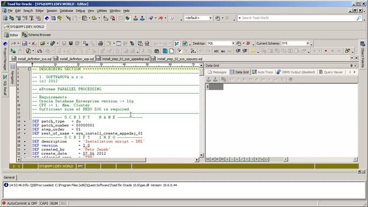368x207 pixels.
Task: Click the CAPS indicator in status bar
Action: (44, 203)
